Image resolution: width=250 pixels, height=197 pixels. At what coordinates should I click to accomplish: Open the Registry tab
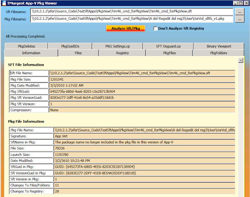click(x=122, y=53)
